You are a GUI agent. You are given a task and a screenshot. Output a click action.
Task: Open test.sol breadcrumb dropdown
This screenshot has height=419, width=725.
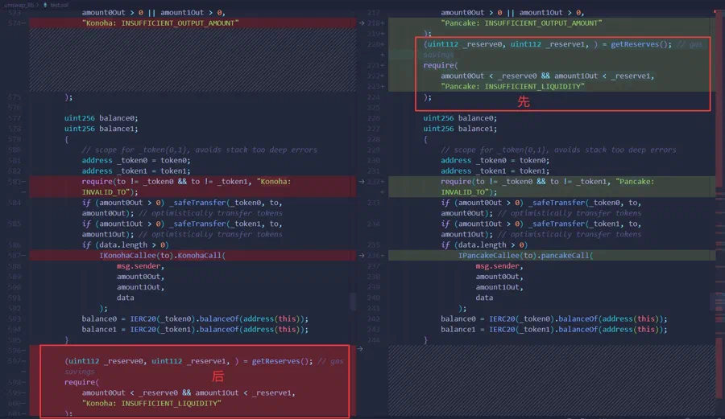point(59,5)
